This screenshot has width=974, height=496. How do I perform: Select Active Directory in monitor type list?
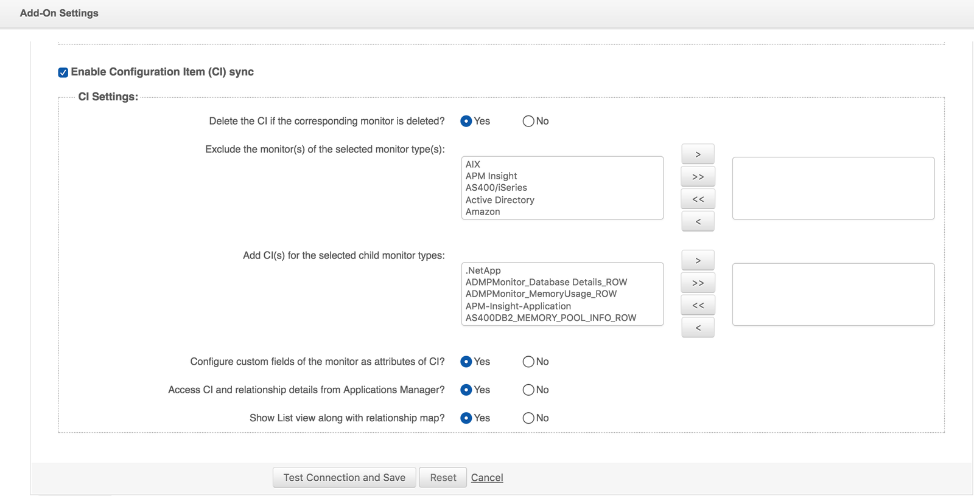500,200
